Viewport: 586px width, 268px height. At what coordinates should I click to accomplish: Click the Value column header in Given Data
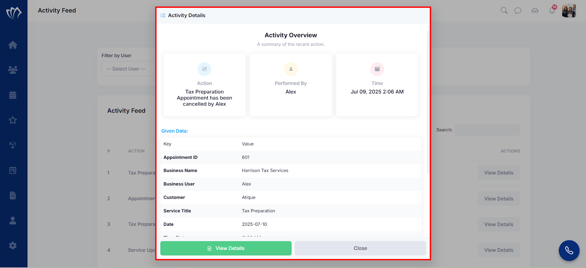[248, 144]
